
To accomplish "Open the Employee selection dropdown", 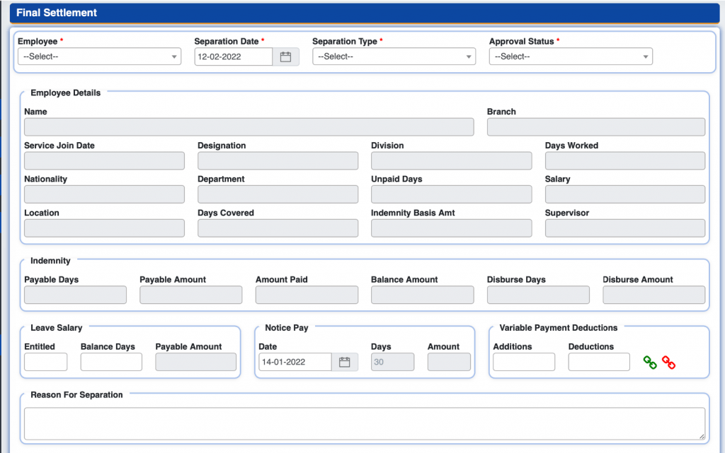I will (98, 56).
